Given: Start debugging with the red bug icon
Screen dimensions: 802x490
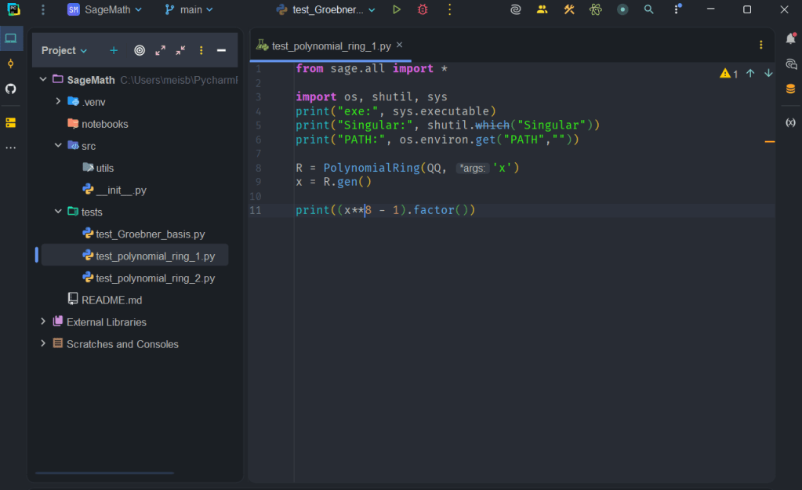Looking at the screenshot, I should 422,9.
